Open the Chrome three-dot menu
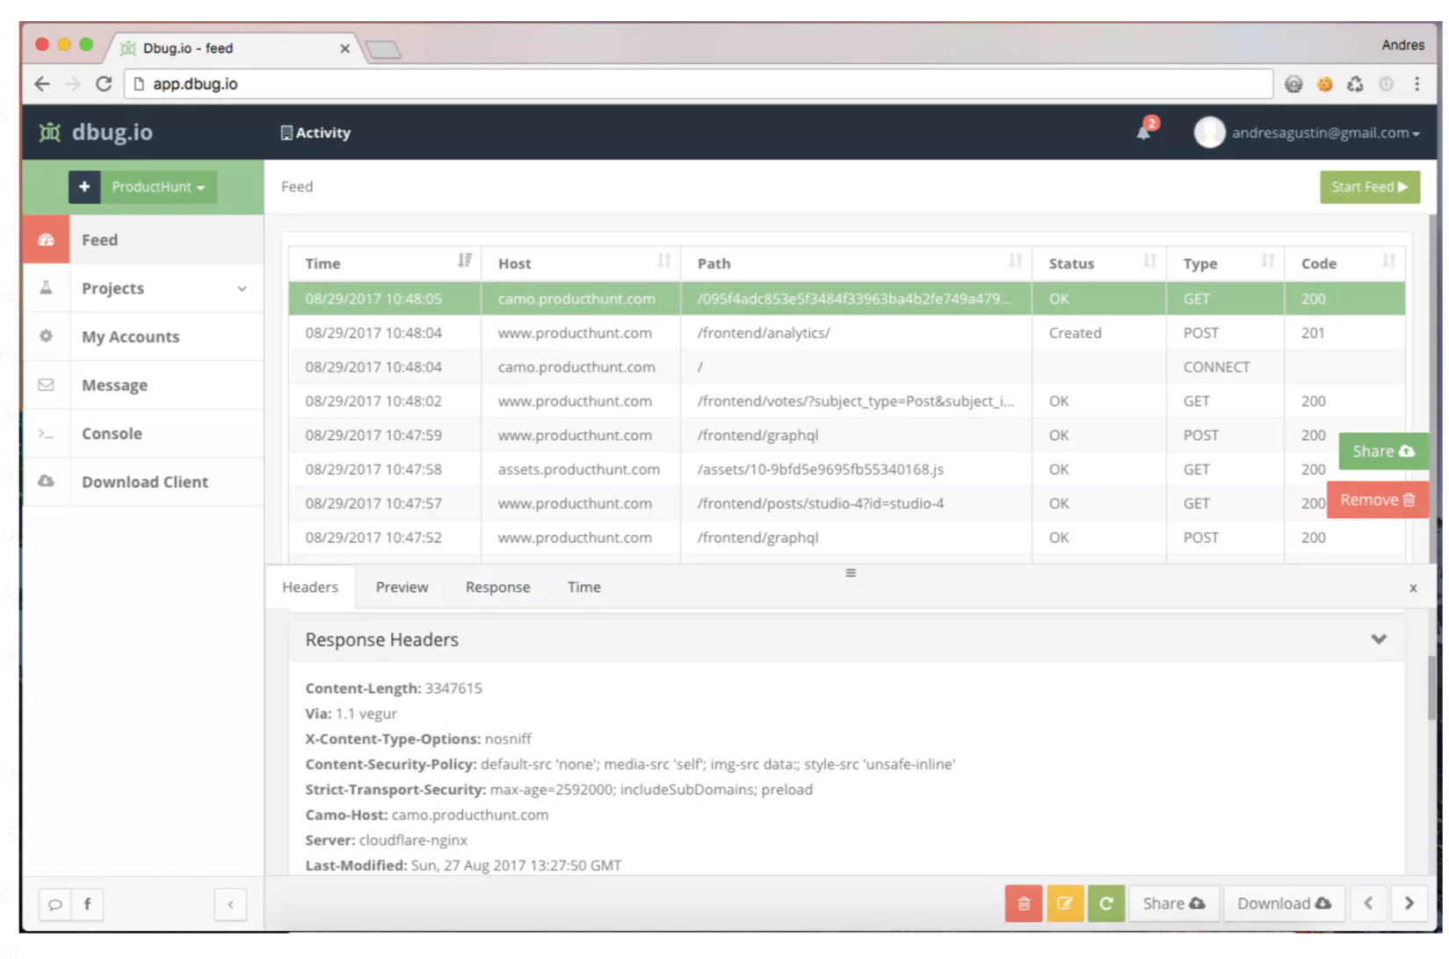Image resolution: width=1449 pixels, height=959 pixels. (1416, 83)
